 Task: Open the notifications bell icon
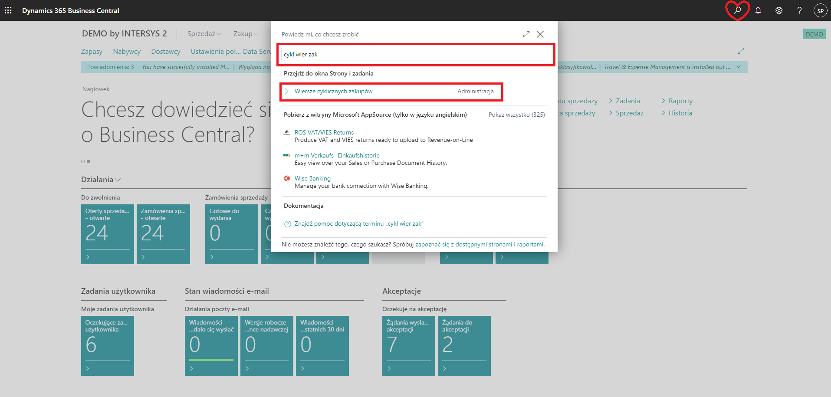coord(758,10)
